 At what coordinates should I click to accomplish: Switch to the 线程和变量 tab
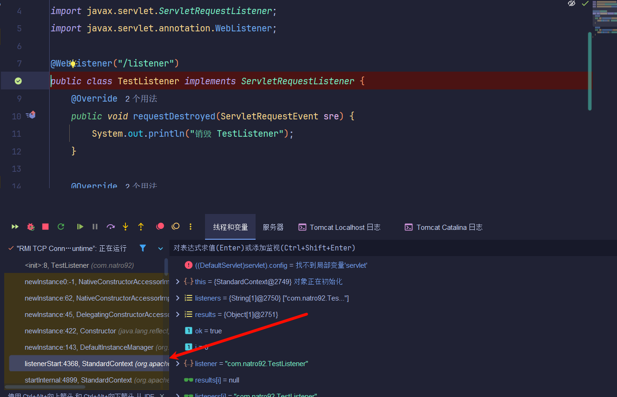pos(230,227)
